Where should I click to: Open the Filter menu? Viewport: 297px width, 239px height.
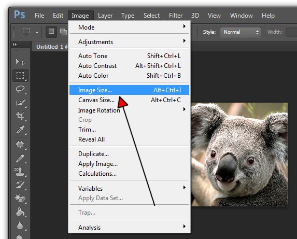[176, 16]
